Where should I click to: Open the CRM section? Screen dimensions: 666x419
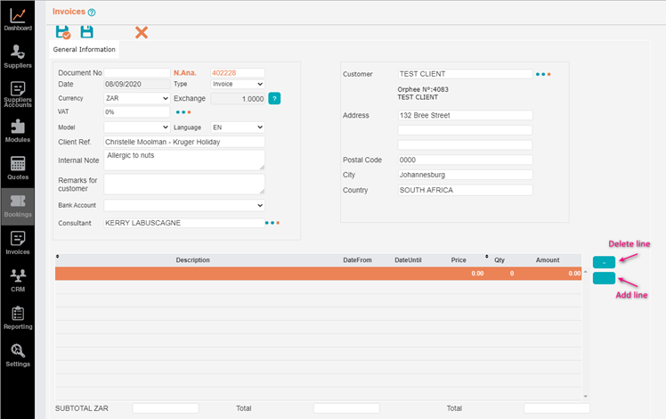pos(18,281)
